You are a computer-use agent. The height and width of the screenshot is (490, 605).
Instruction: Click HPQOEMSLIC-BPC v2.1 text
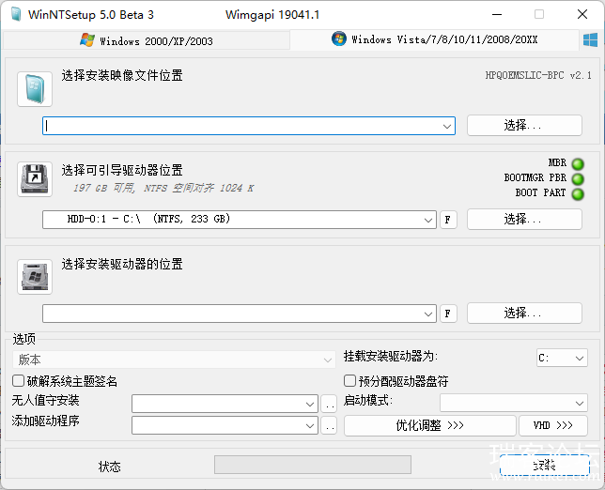click(x=538, y=75)
